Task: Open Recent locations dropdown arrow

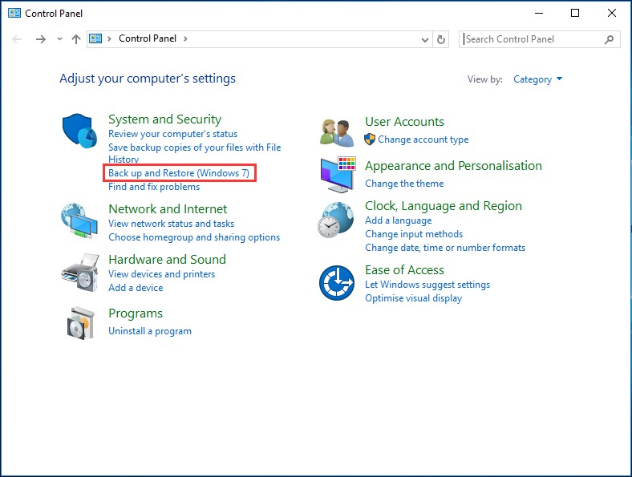Action: [x=59, y=39]
